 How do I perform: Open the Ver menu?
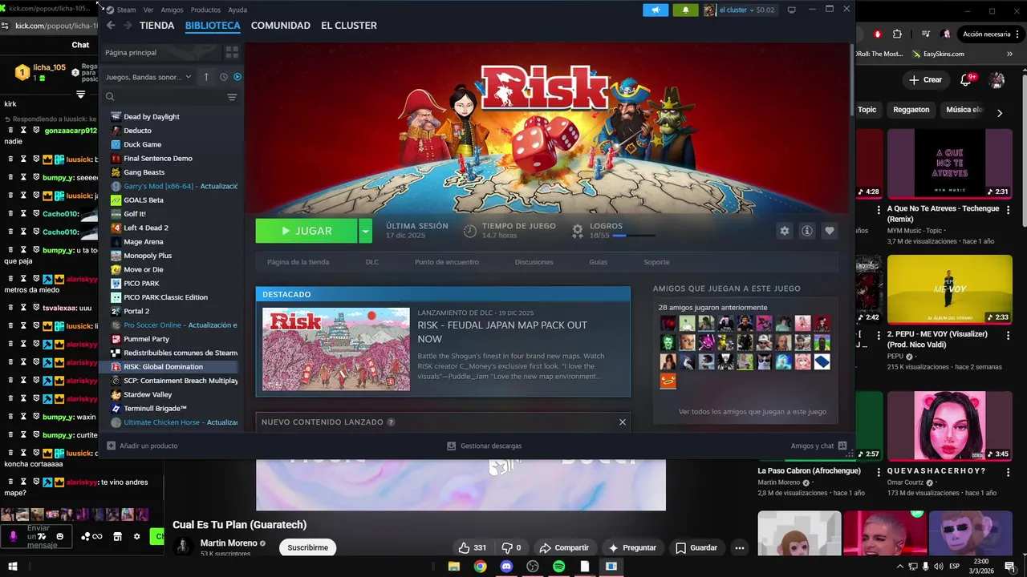[x=148, y=10]
